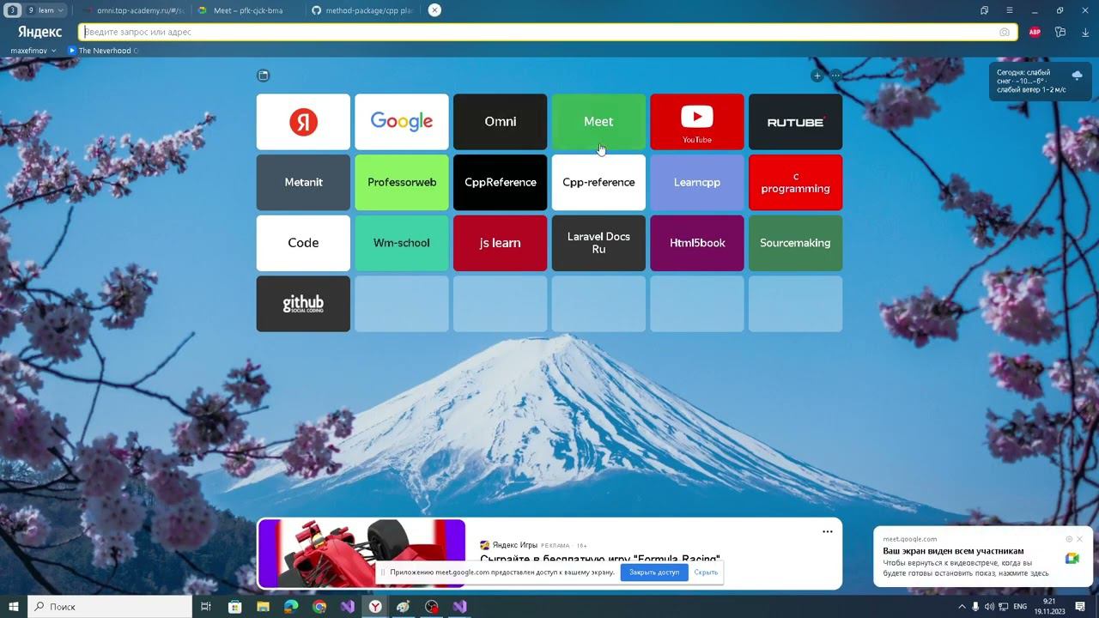
Task: Open the YouTube tile
Action: 696,122
